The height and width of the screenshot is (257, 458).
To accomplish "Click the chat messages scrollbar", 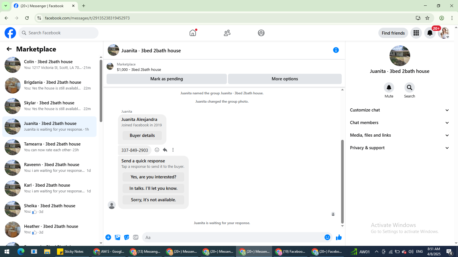I will 342,182.
